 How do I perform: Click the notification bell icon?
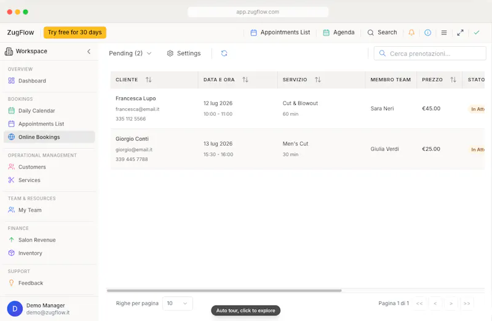click(x=411, y=33)
